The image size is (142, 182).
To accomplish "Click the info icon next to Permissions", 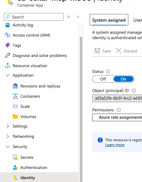I will point(119,110).
